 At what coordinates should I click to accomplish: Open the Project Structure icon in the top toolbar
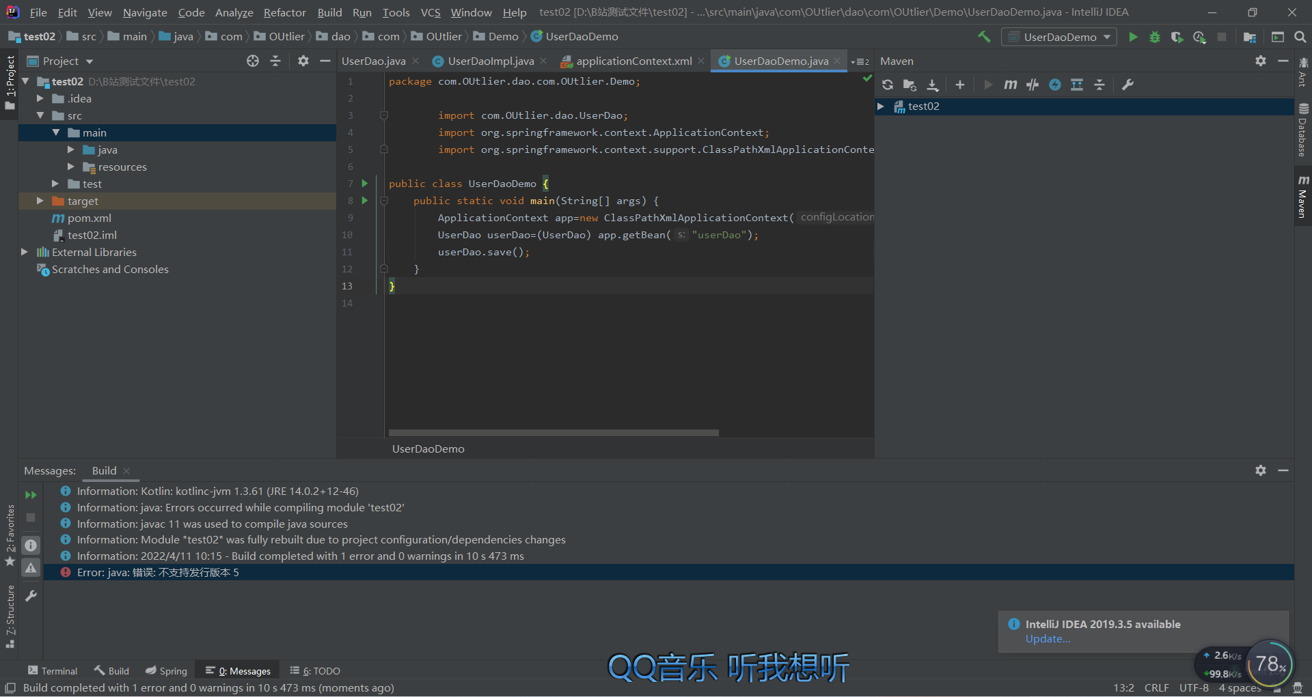click(1250, 37)
